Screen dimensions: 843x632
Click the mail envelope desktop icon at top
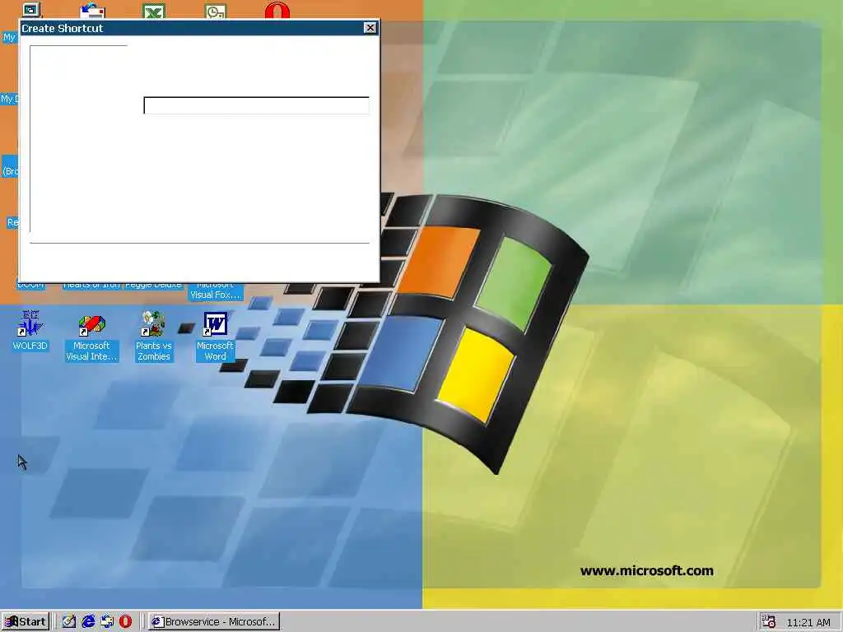click(92, 11)
